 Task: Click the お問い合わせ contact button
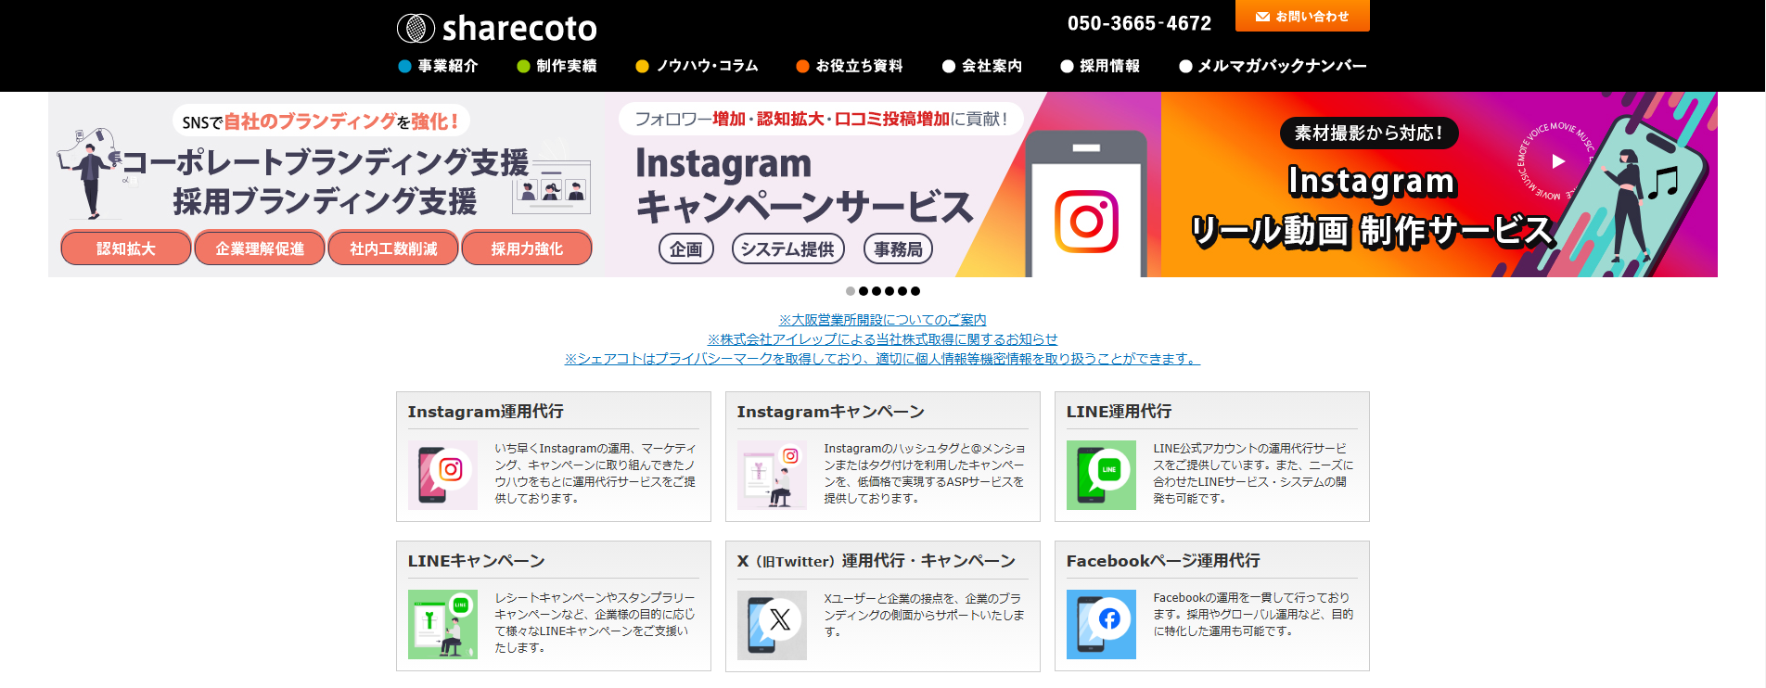pos(1302,16)
